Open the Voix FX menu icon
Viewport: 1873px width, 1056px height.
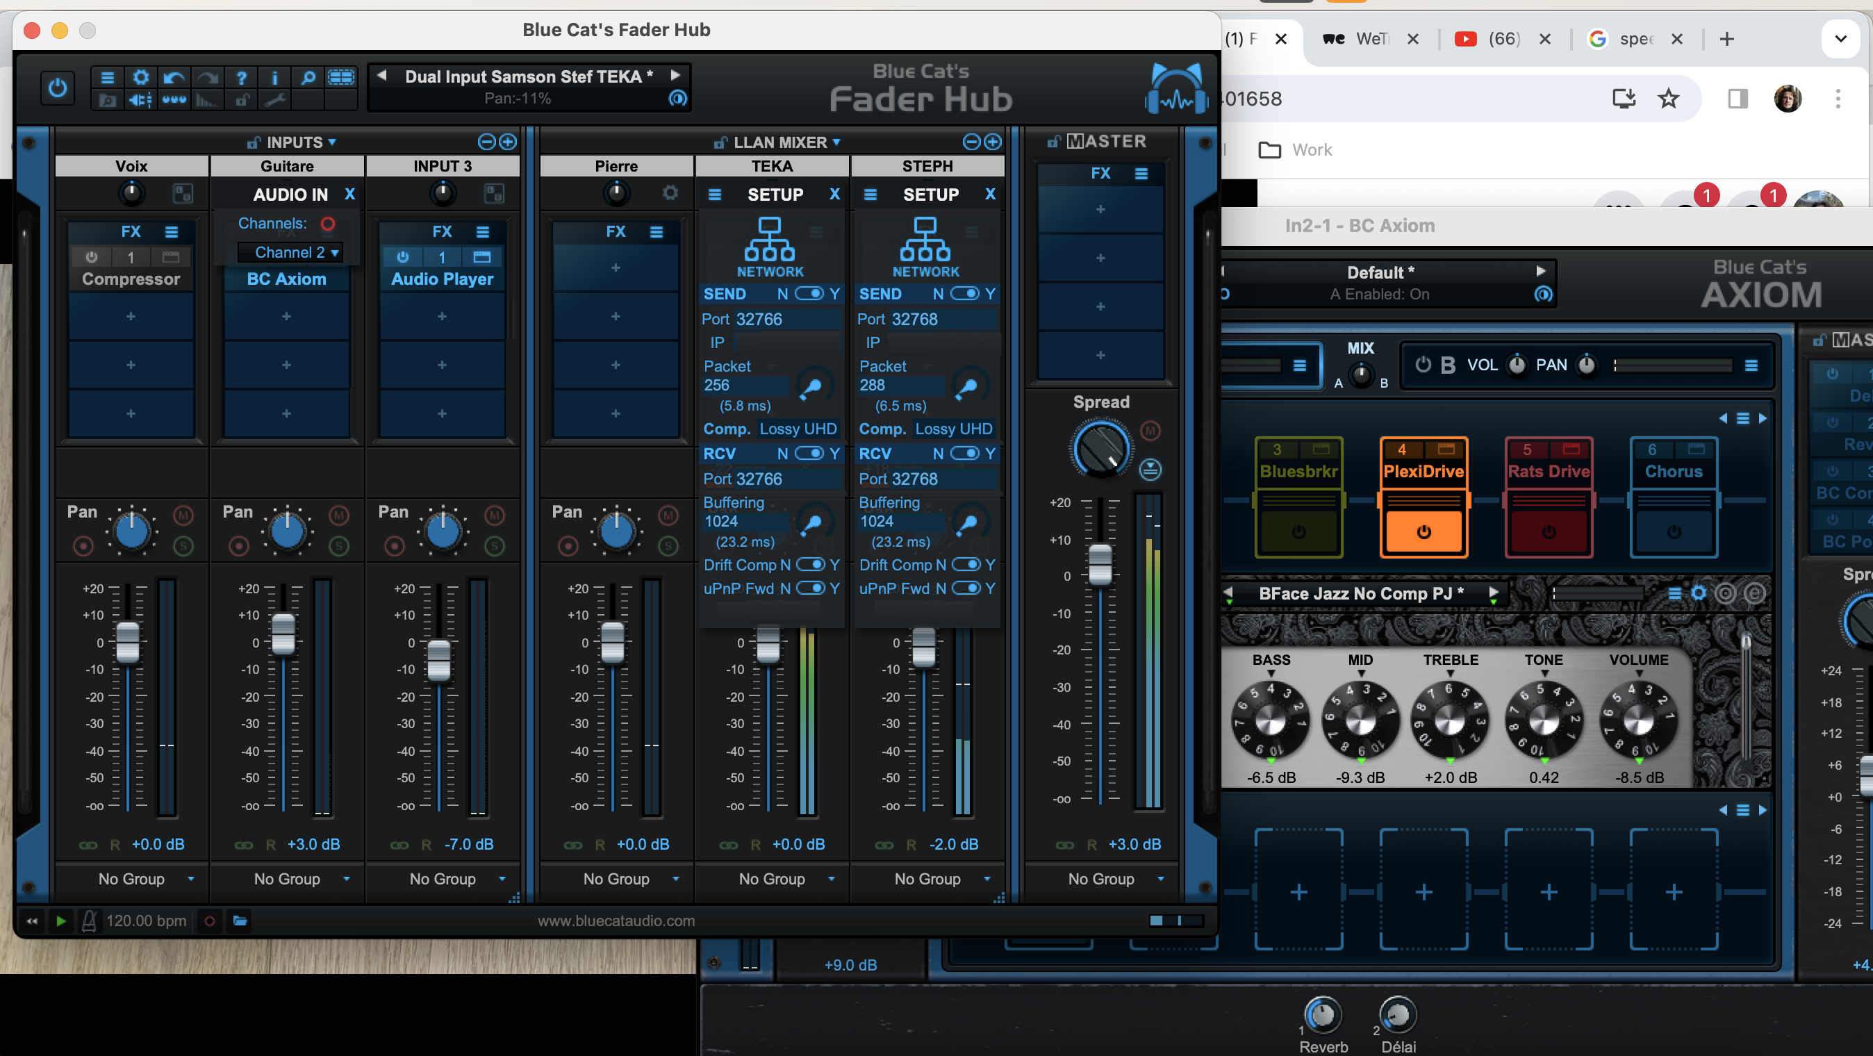[171, 232]
